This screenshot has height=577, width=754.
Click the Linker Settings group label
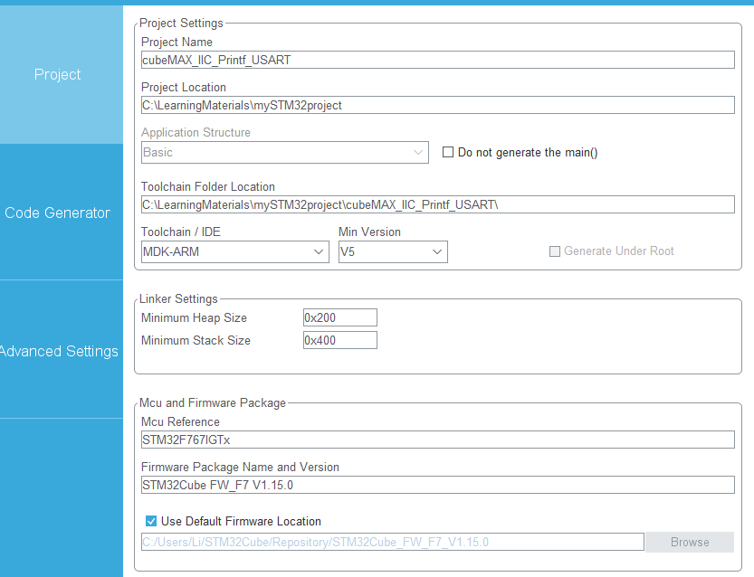pos(178,298)
